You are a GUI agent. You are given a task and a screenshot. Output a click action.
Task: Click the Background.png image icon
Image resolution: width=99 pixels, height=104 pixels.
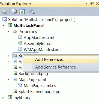[x=15, y=73]
